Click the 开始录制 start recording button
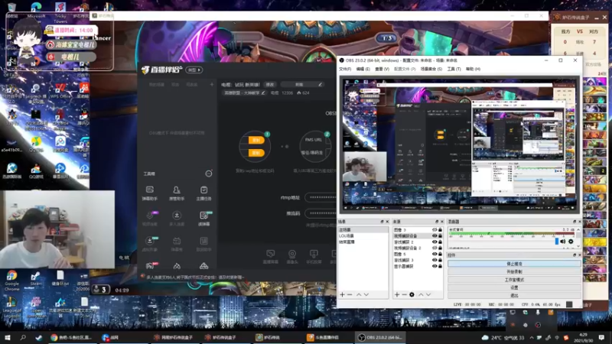The width and height of the screenshot is (612, 344). click(x=514, y=272)
